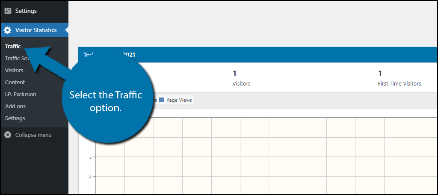
Task: Open the Add ons submenu item
Action: click(x=15, y=106)
